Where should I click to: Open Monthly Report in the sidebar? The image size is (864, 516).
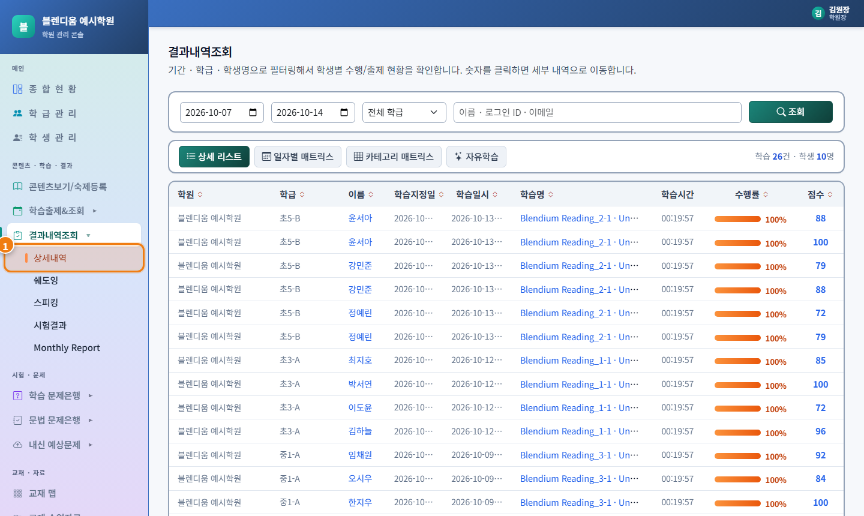pos(67,348)
